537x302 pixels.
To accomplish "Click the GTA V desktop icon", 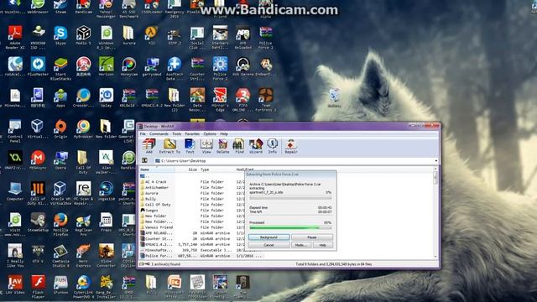I will tap(38, 253).
